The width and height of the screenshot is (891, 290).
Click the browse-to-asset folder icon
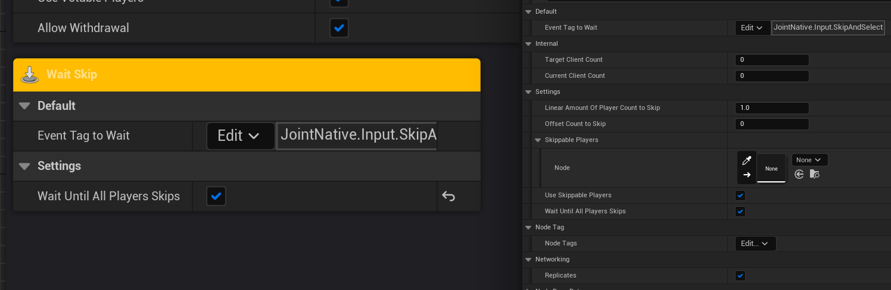click(x=814, y=174)
